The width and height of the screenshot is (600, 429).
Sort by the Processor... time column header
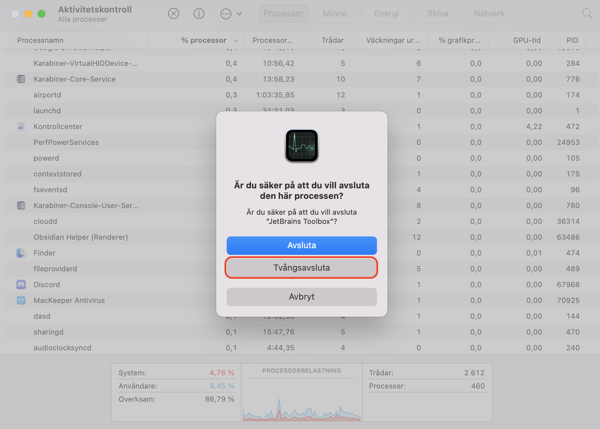[273, 40]
